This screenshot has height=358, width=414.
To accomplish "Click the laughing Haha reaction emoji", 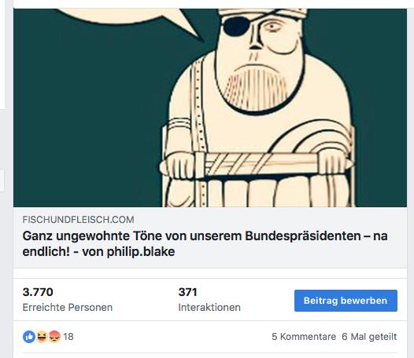I will (42, 336).
